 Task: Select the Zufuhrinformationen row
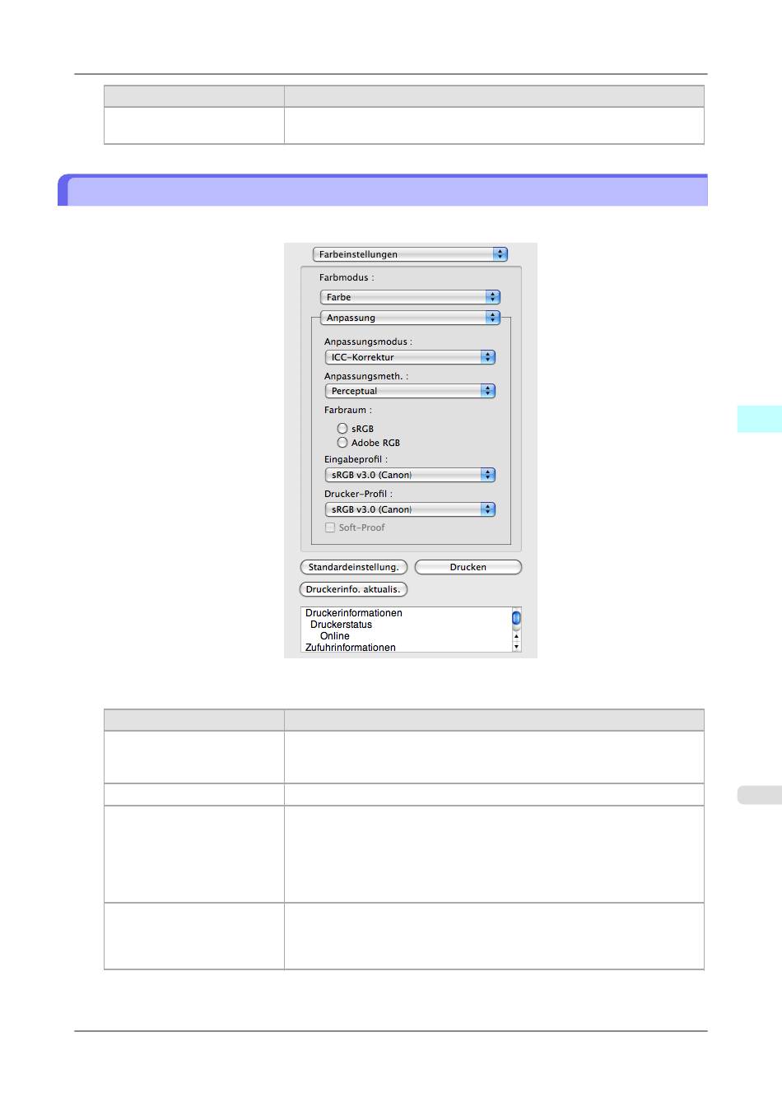351,648
